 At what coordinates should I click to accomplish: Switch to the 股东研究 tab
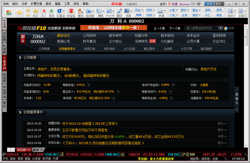115,35
